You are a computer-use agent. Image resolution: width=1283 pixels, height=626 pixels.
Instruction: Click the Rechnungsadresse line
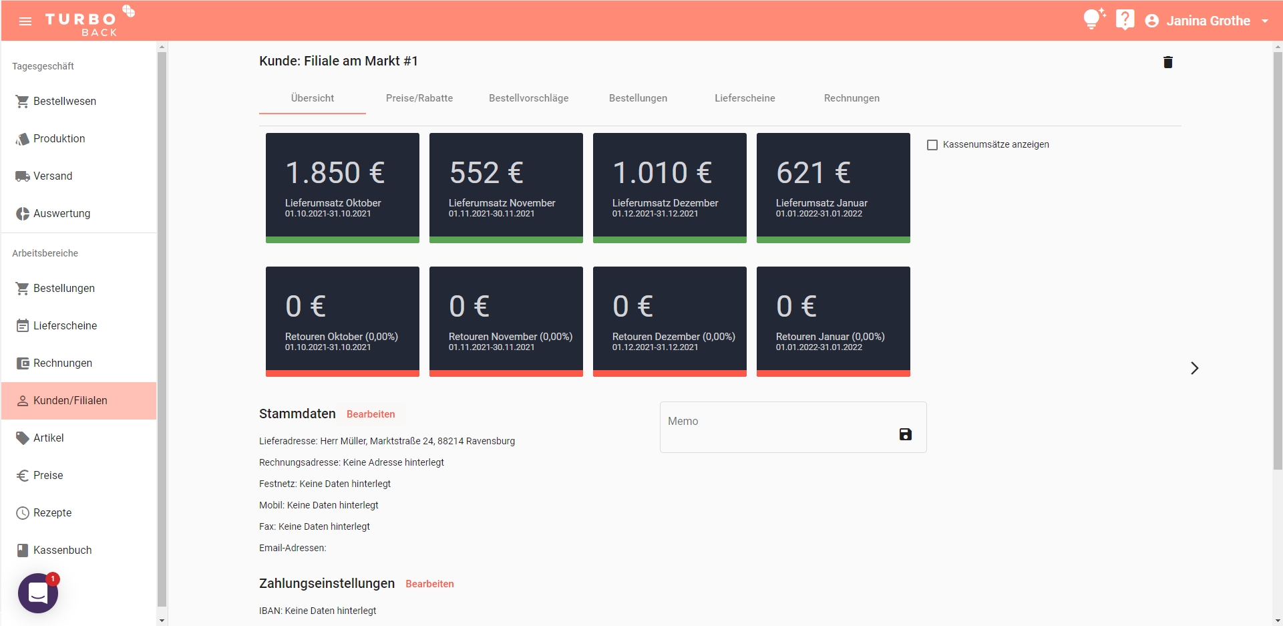pyautogui.click(x=351, y=462)
